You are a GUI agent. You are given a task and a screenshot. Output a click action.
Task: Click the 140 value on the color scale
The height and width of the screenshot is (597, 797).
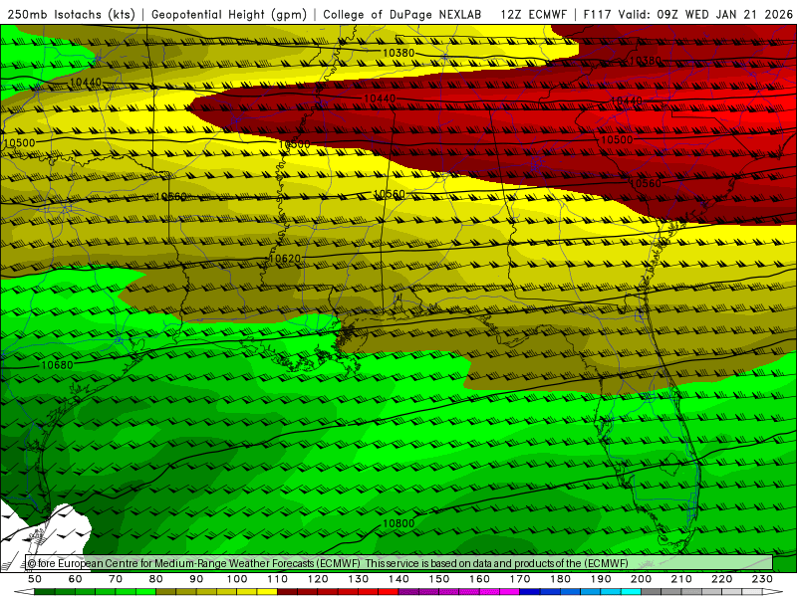(398, 579)
